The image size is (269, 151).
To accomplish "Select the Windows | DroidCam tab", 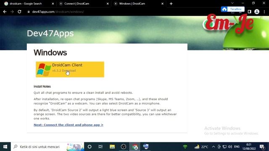I will [132, 4].
